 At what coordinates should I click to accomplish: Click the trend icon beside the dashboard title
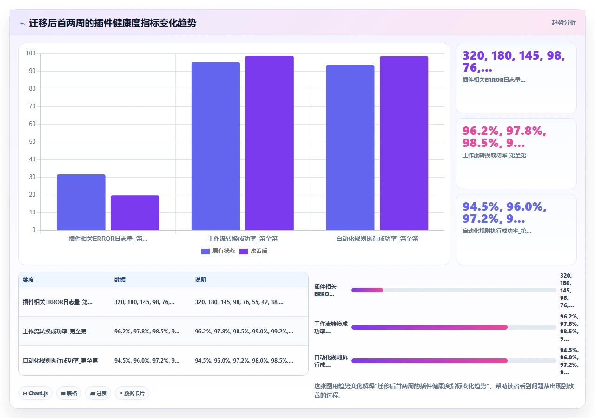point(22,23)
